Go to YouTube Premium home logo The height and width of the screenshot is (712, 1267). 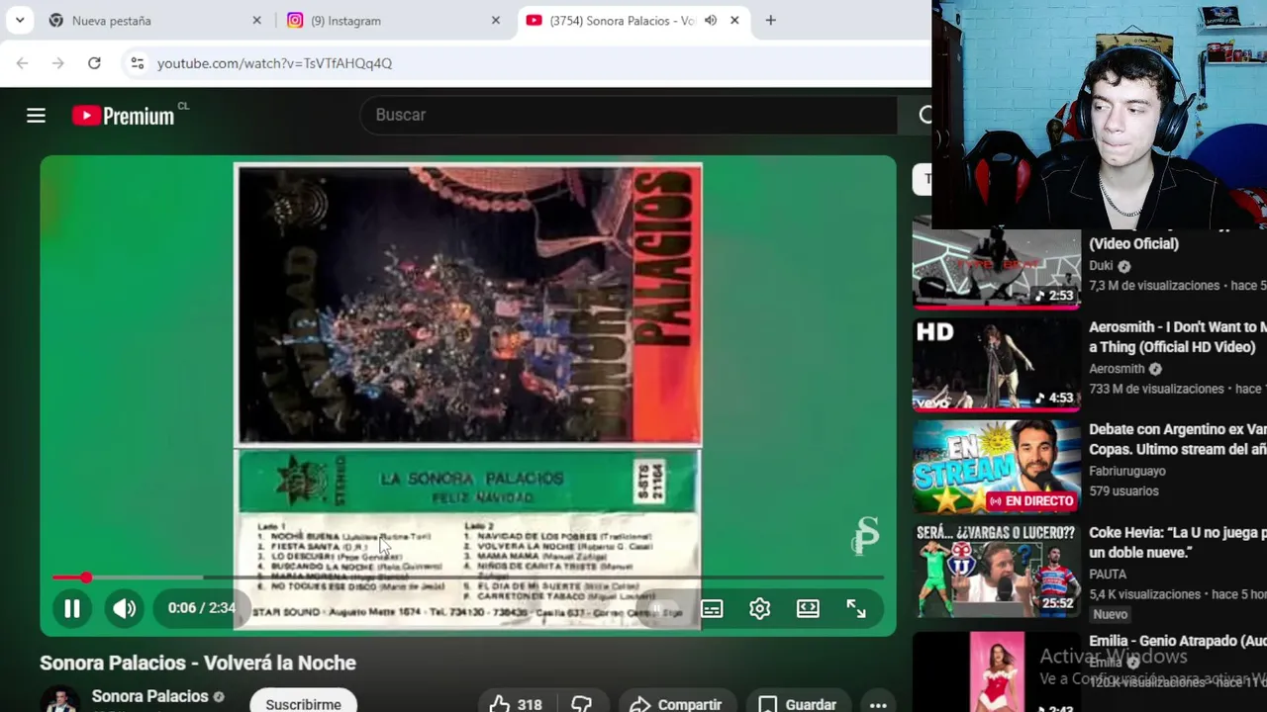(x=124, y=116)
